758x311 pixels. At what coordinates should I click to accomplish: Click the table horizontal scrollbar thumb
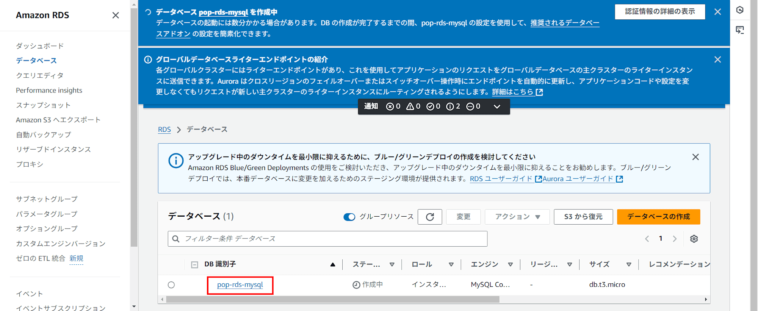click(x=332, y=299)
